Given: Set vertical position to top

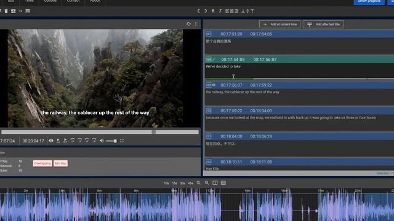Looking at the screenshot, I should [x=252, y=11].
